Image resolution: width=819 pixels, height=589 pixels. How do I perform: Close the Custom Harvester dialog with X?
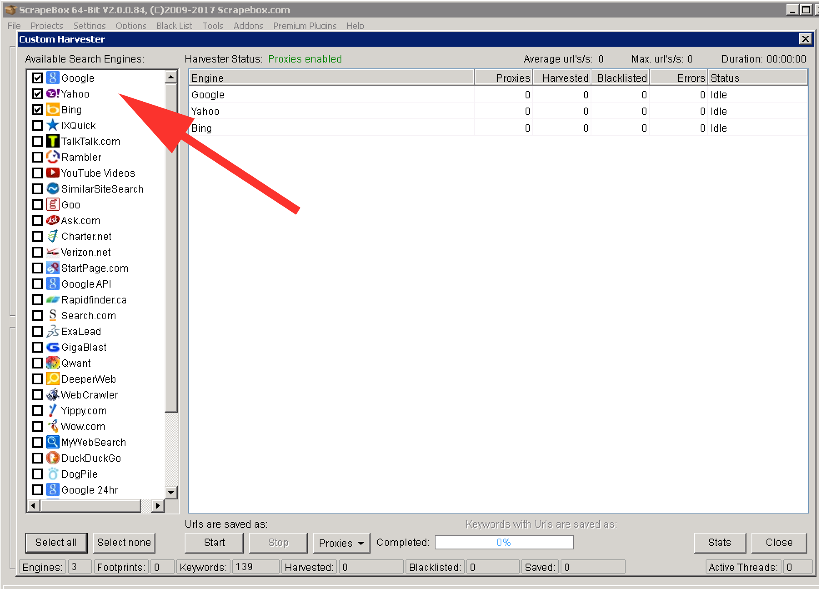coord(805,39)
